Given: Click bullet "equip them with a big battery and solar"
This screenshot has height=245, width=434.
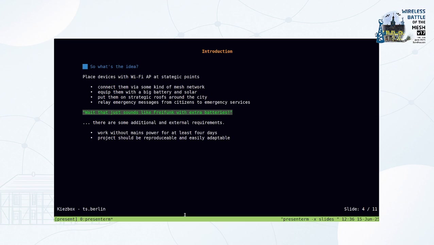Looking at the screenshot, I should 147,92.
